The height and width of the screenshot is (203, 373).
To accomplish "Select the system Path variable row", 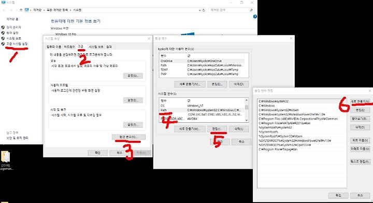I will pyautogui.click(x=202, y=110).
